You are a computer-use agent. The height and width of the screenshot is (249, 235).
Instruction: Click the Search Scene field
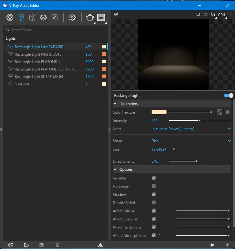coord(55,30)
